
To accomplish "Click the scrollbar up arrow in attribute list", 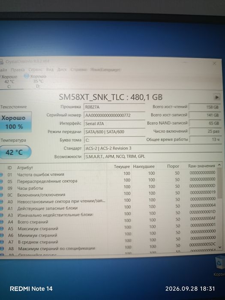I will point(219,165).
